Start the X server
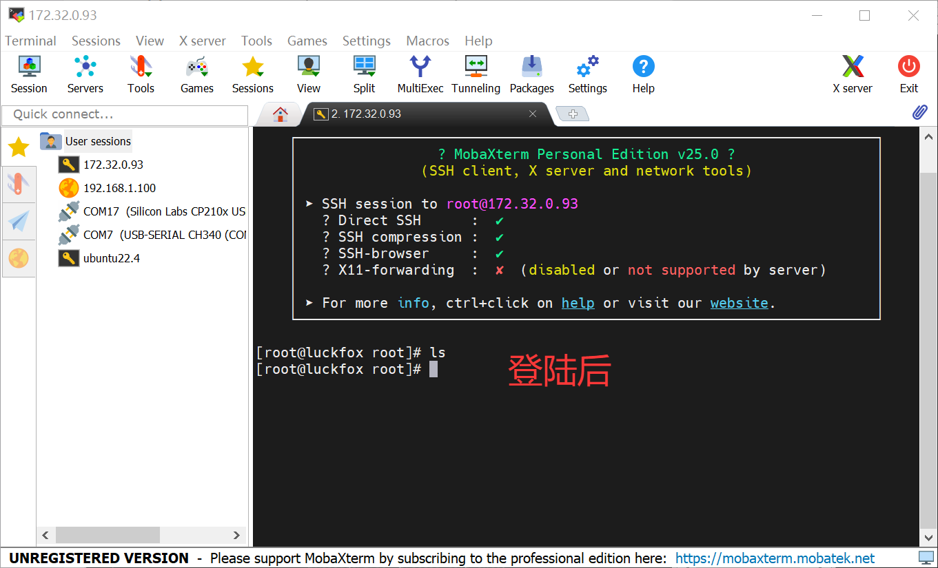Image resolution: width=938 pixels, height=568 pixels. [x=853, y=72]
